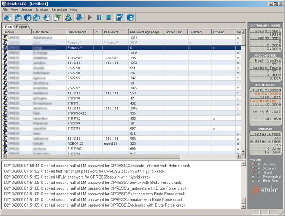Click the globe with X toolbar icon

(x=28, y=17)
